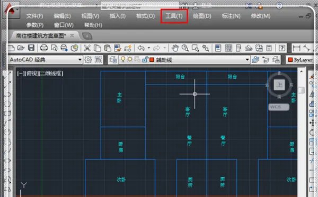
Task: Open the 工具(T) menu
Action: point(174,16)
